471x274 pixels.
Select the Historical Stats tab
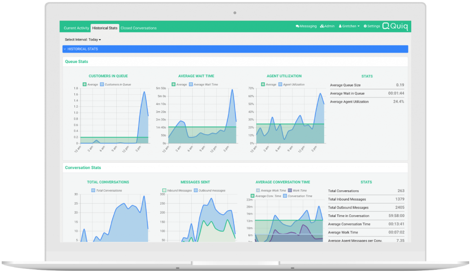(105, 28)
